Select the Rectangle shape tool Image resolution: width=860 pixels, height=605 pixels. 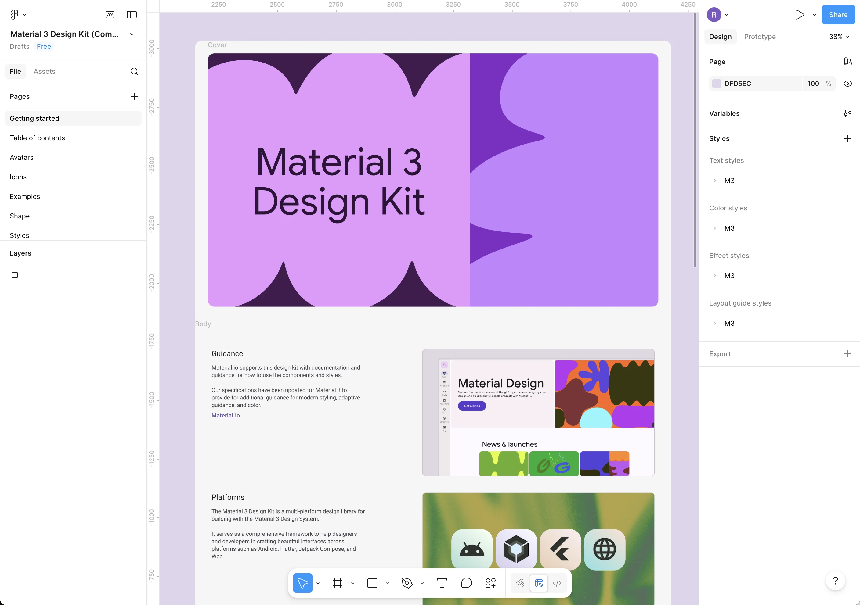pyautogui.click(x=372, y=583)
